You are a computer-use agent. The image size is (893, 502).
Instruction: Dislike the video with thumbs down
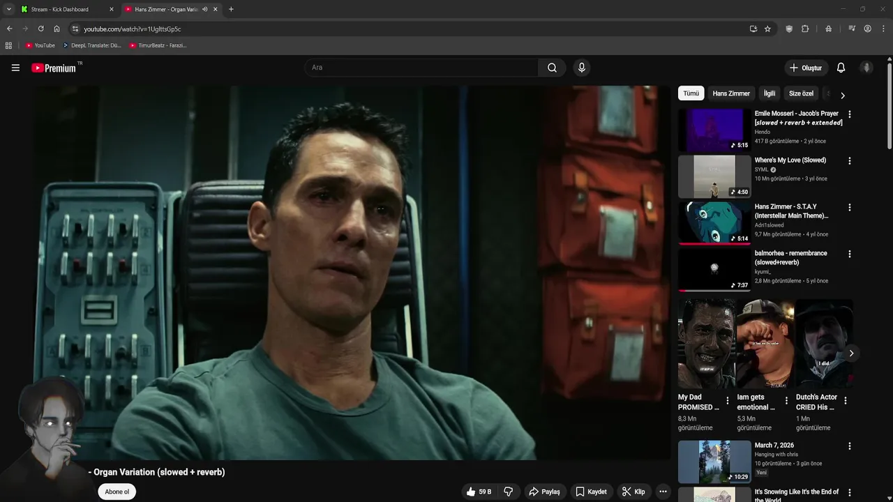(x=508, y=492)
